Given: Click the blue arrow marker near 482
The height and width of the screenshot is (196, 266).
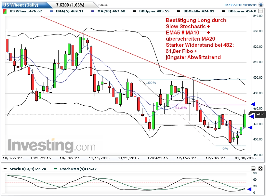Looking at the screenshot, I should tap(253, 104).
